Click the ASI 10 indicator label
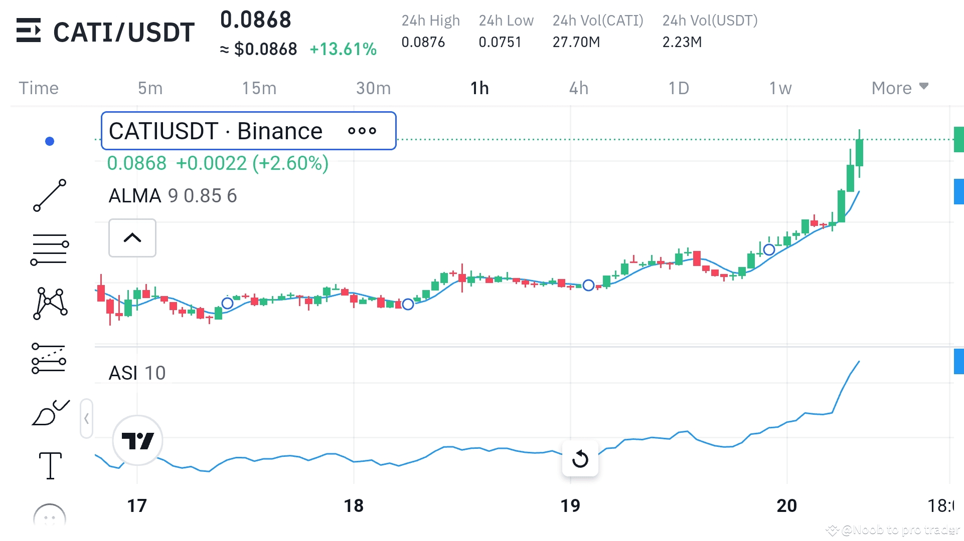Screen dimensions: 964x541 tap(137, 373)
